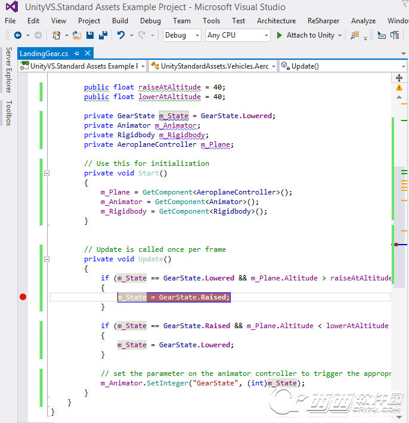Open the Build menu

click(120, 21)
